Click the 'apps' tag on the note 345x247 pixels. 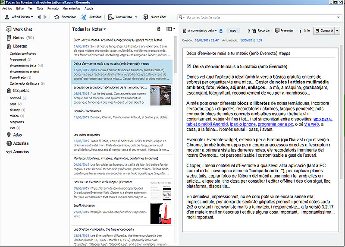[x=233, y=31]
